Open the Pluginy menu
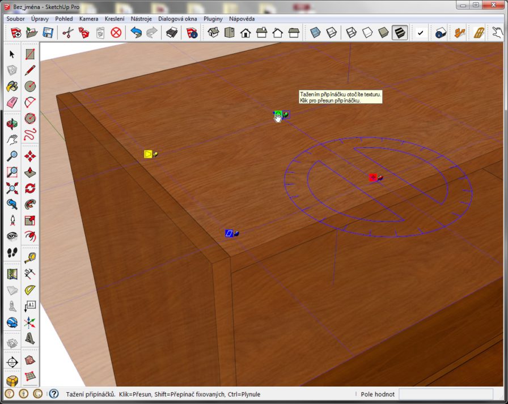 pos(213,19)
